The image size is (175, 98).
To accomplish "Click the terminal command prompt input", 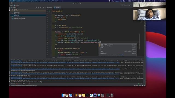I will point(42,82).
